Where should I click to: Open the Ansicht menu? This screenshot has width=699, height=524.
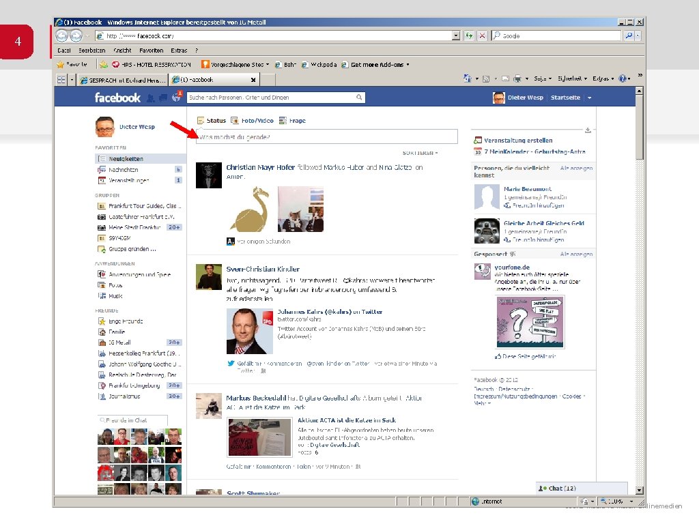(x=122, y=50)
